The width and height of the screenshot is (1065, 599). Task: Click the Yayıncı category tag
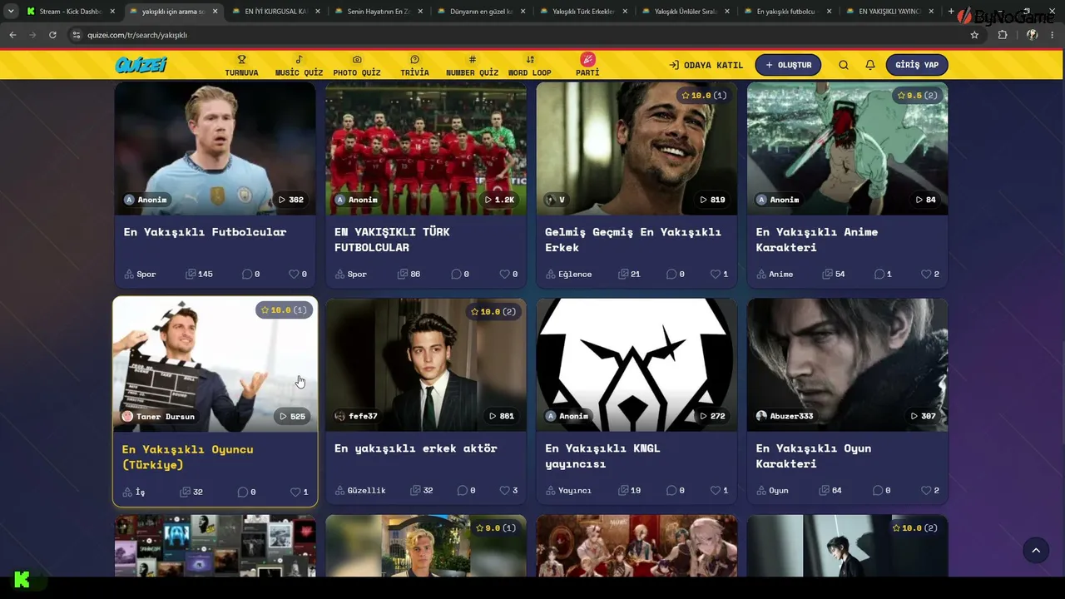[x=568, y=490]
